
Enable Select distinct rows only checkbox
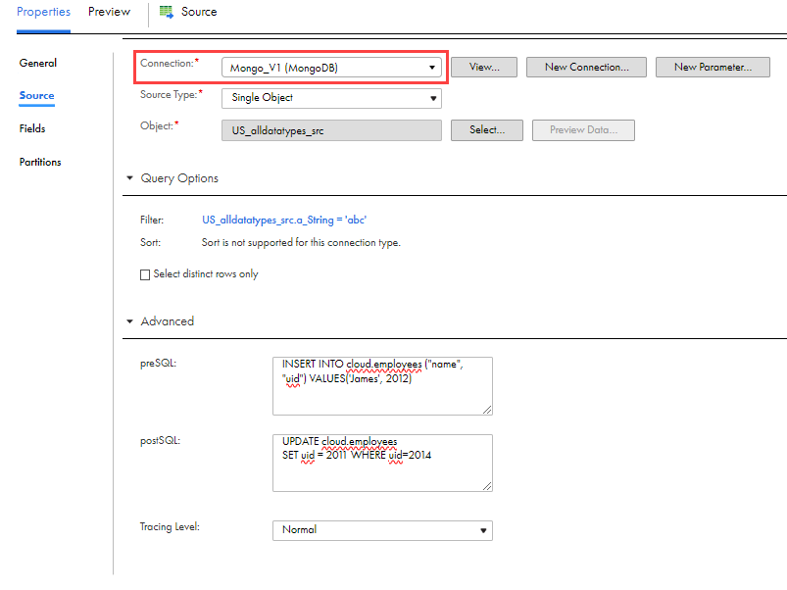(x=145, y=274)
